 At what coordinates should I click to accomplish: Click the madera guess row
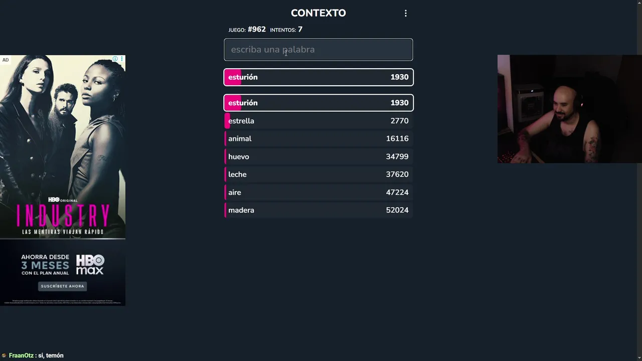(318, 210)
